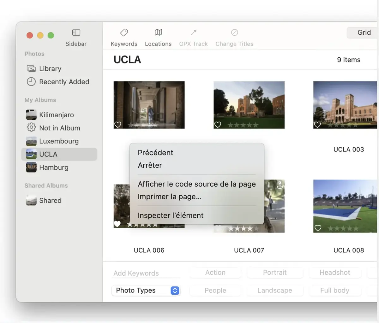
Task: Click the Portrait keyword button
Action: [275, 273]
